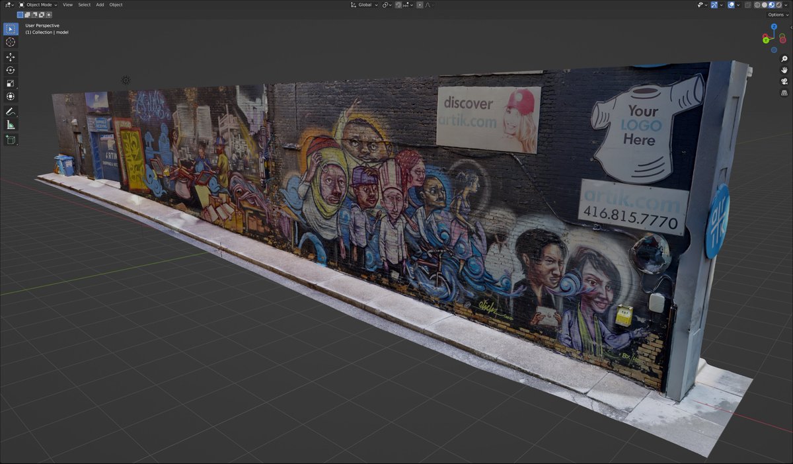The image size is (793, 464).
Task: Open the snapping options dropdown
Action: pyautogui.click(x=408, y=5)
